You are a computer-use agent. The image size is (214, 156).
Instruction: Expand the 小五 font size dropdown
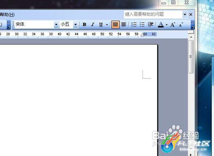point(75,24)
